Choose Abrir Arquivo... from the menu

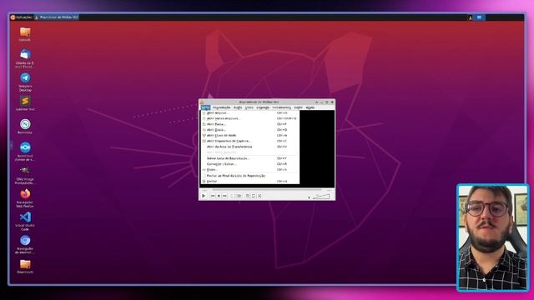click(249, 113)
